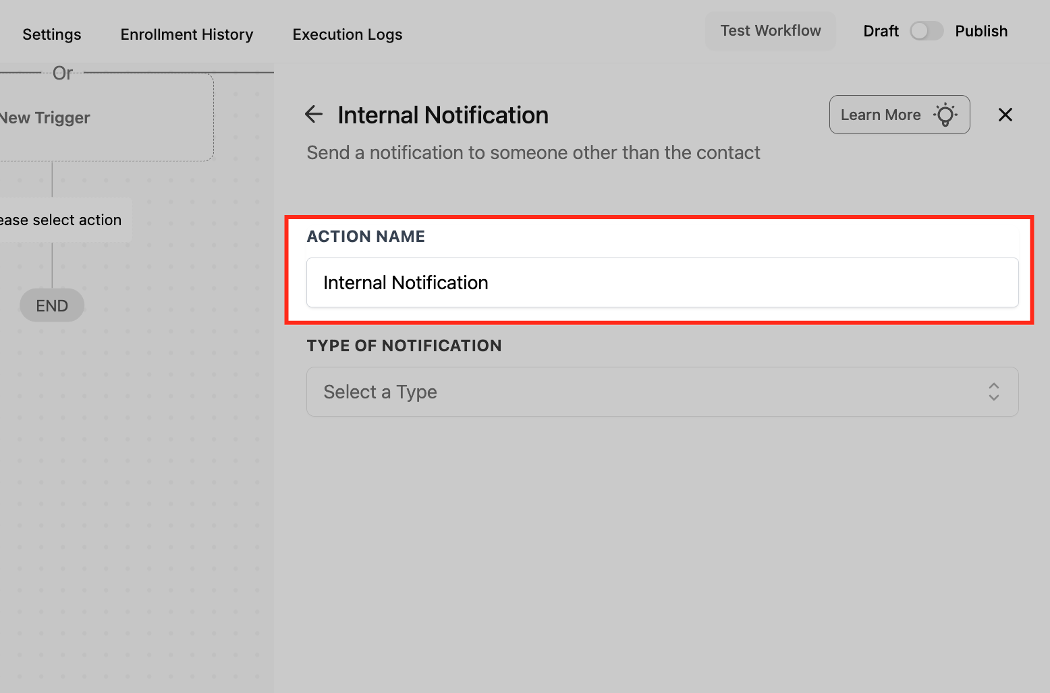Screen dimensions: 1050x693
Task: Close the Internal Notification panel
Action: pos(1005,115)
